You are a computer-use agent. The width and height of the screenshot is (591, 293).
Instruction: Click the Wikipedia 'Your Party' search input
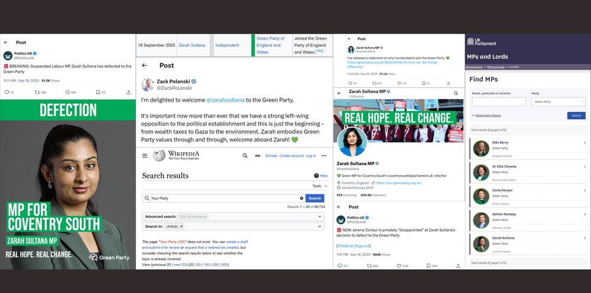[224, 198]
